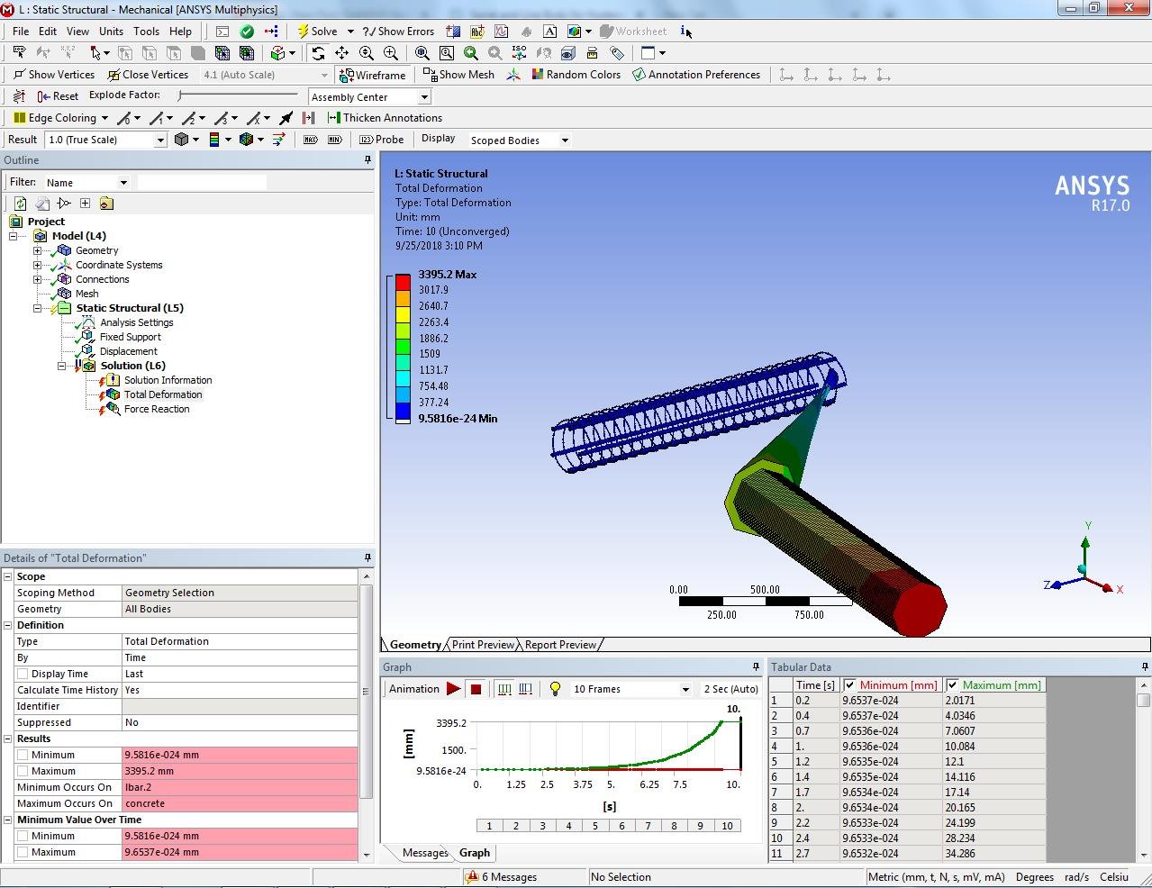This screenshot has height=888, width=1152.
Task: Open the Result scale dropdown
Action: [x=160, y=140]
